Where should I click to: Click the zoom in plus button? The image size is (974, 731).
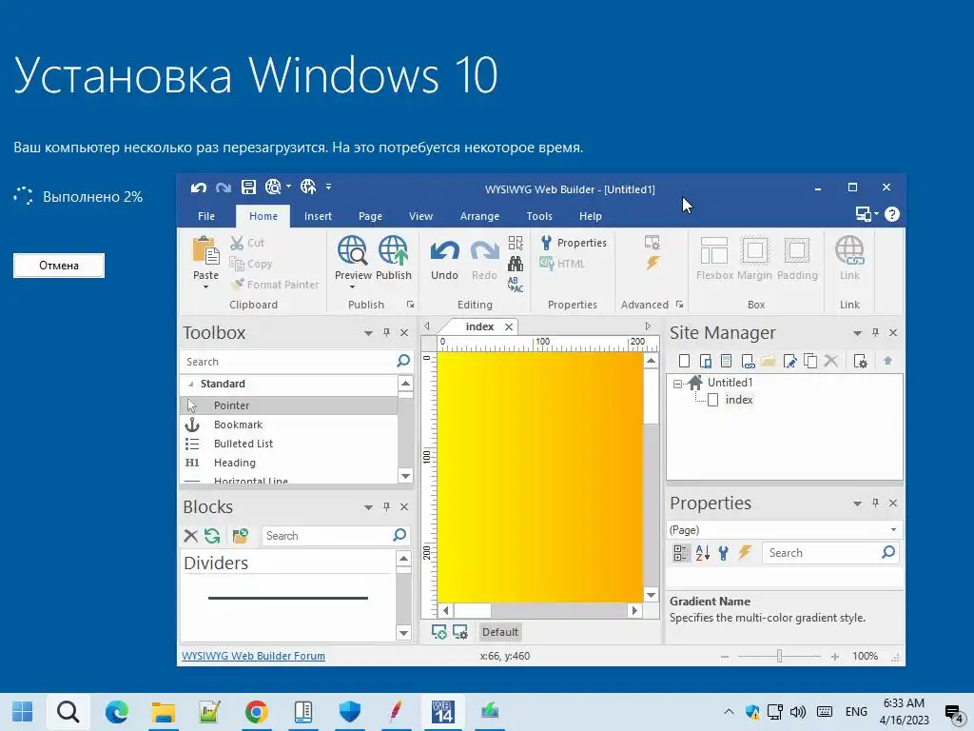pyautogui.click(x=835, y=657)
